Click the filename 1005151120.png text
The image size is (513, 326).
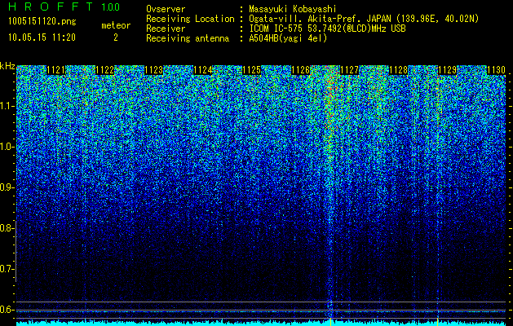click(x=42, y=21)
